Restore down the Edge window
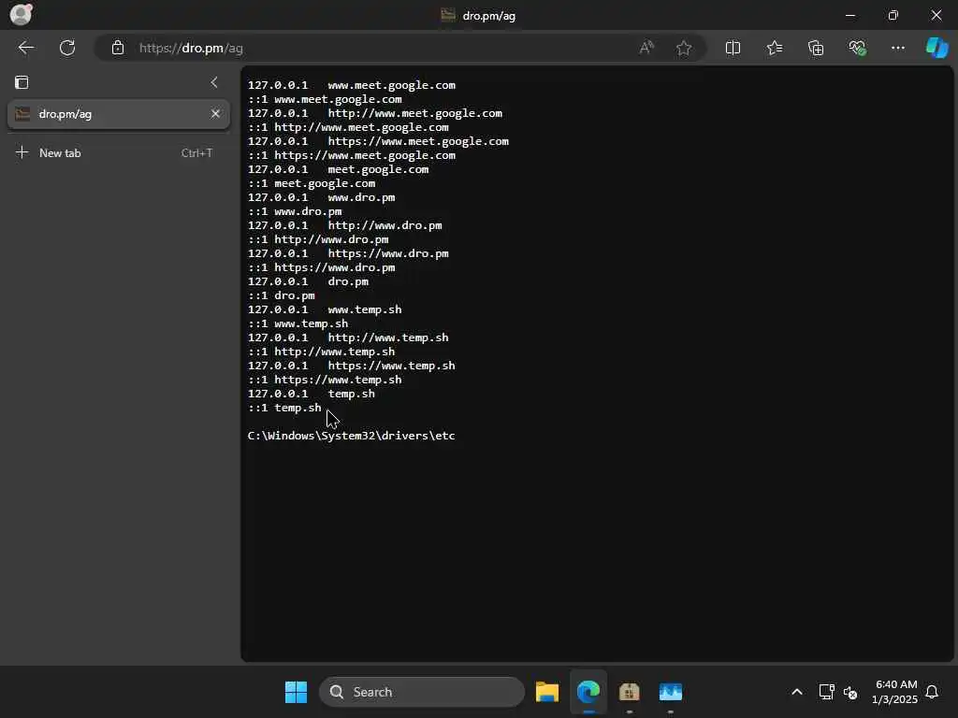Image resolution: width=958 pixels, height=718 pixels. click(x=893, y=15)
